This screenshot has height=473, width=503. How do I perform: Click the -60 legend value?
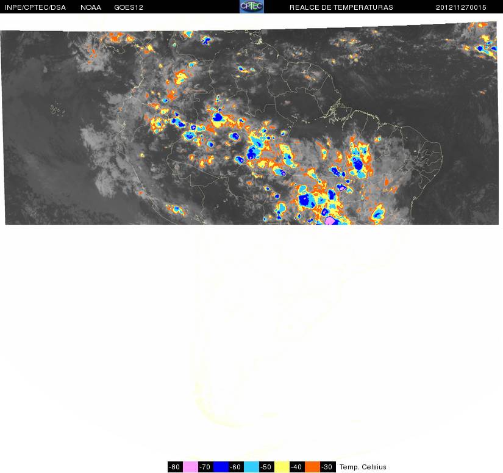(236, 467)
